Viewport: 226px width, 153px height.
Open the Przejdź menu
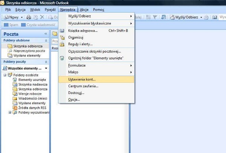[x=50, y=10]
